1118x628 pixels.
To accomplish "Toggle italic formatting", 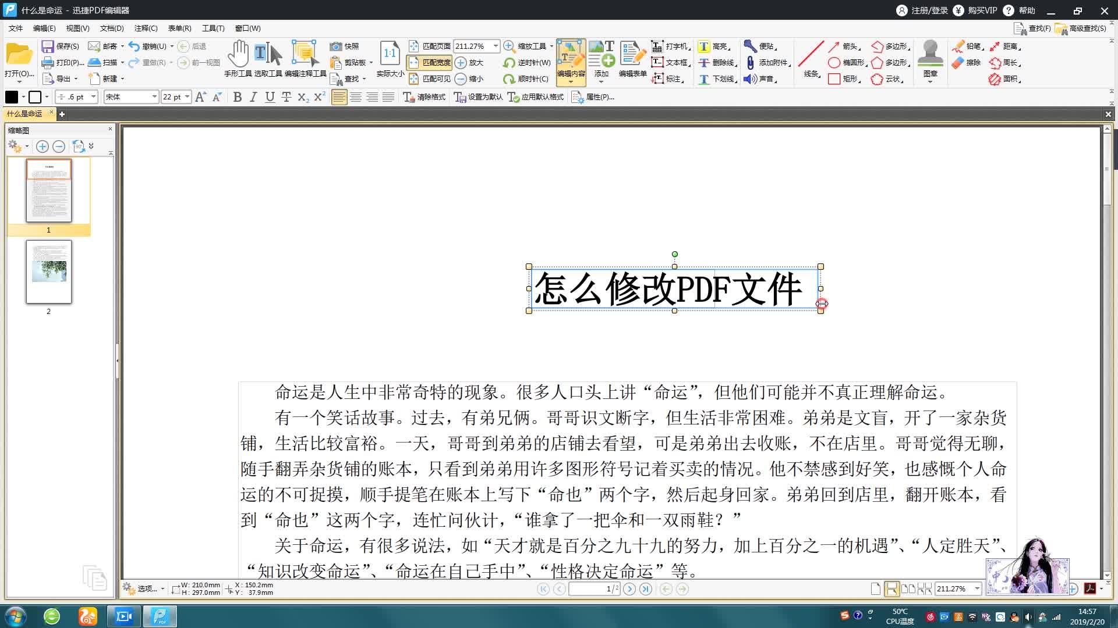I will tap(253, 97).
